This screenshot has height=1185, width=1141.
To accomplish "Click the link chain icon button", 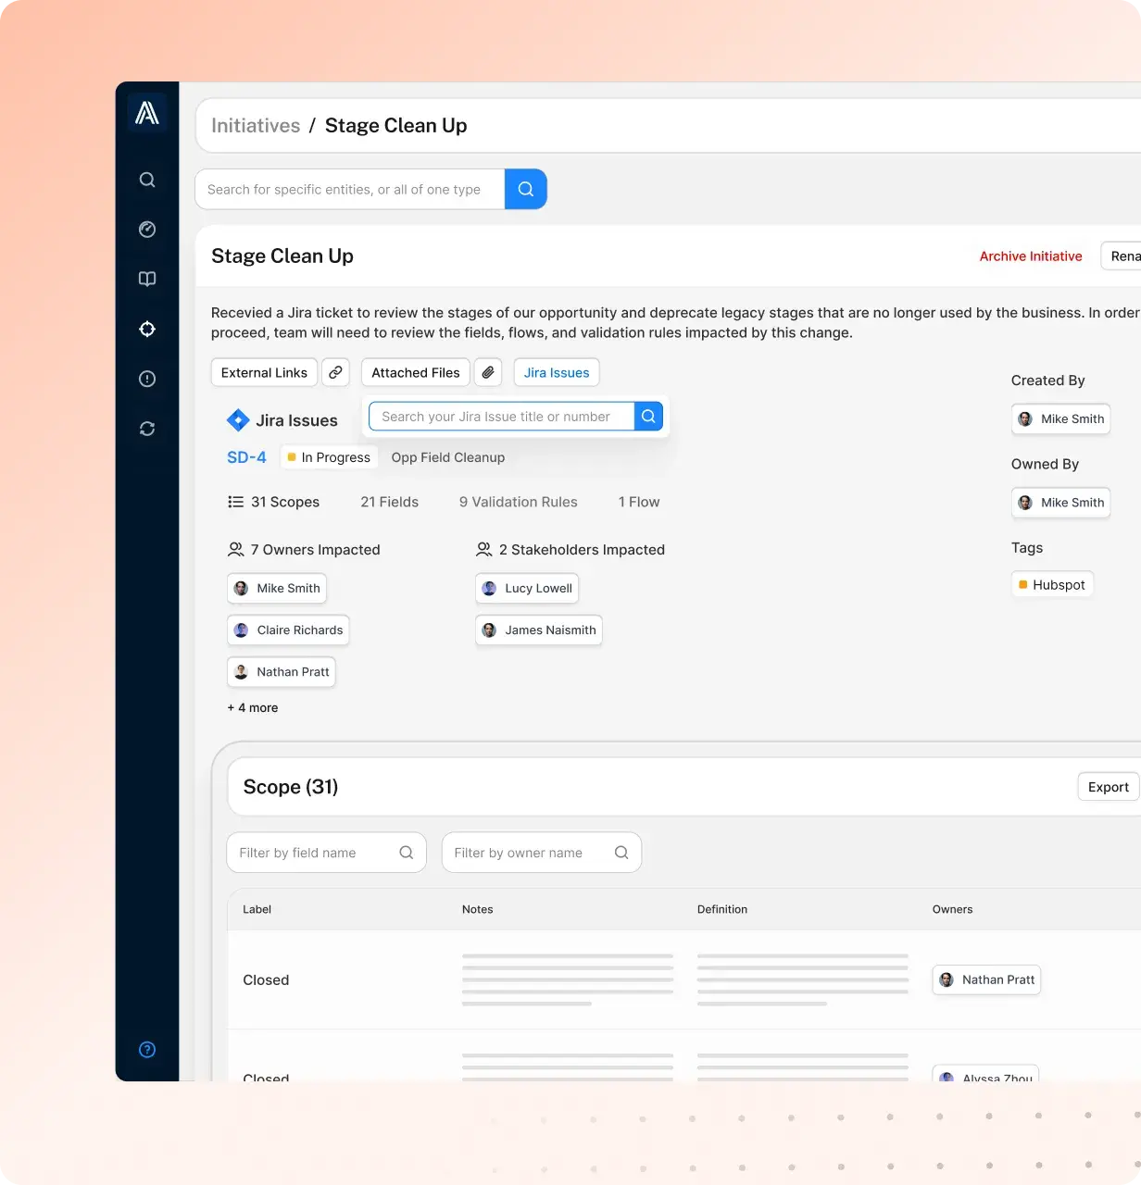I will 335,372.
